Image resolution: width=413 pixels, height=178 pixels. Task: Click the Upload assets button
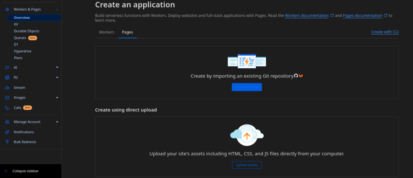point(247,165)
